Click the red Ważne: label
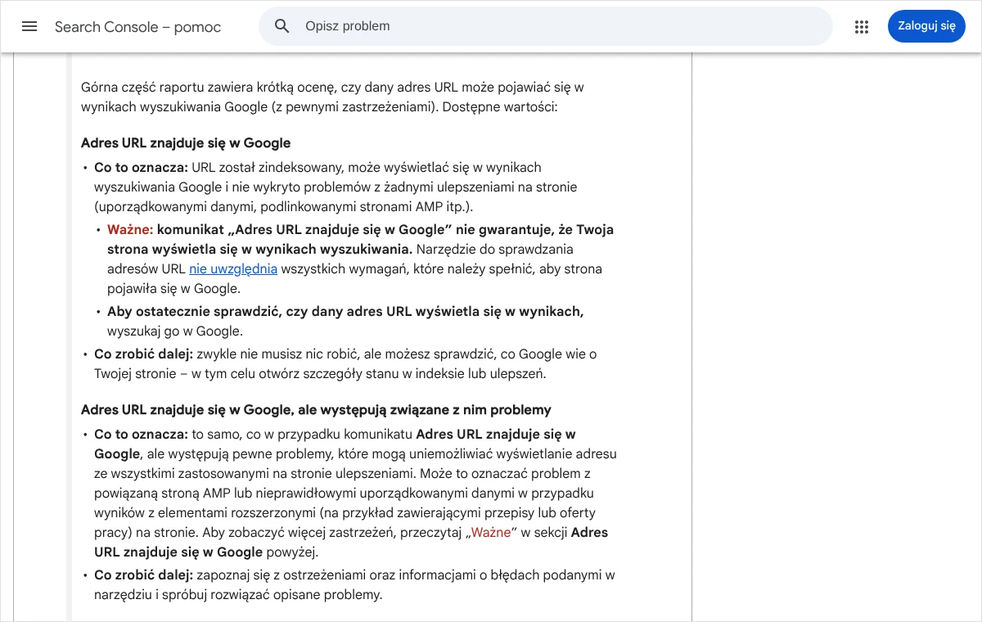 [x=130, y=230]
